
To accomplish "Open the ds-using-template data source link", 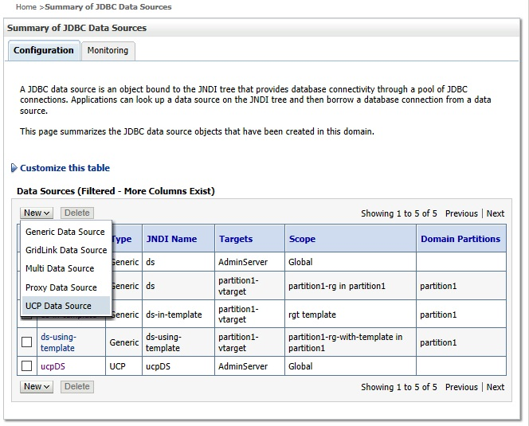I will pyautogui.click(x=58, y=342).
